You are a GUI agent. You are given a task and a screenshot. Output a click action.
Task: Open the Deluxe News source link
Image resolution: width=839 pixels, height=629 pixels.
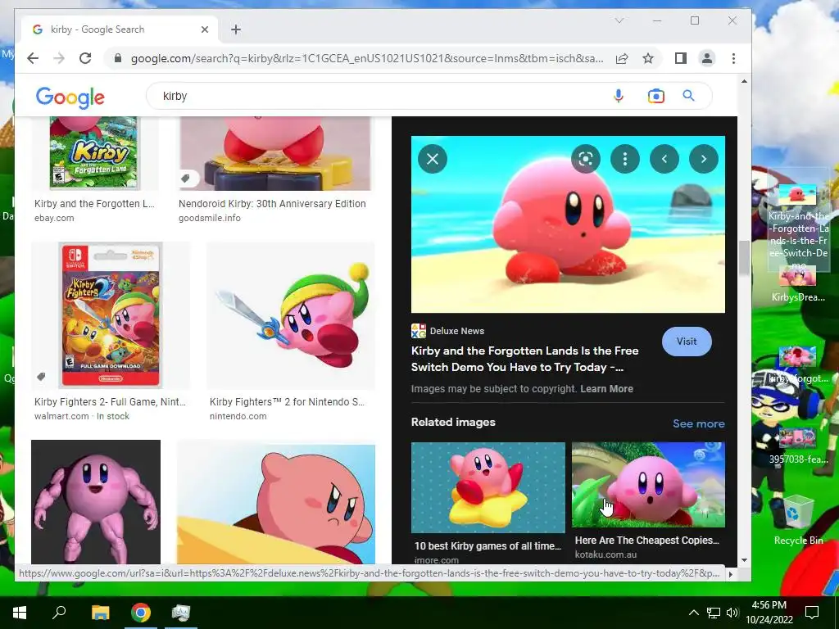(x=448, y=331)
